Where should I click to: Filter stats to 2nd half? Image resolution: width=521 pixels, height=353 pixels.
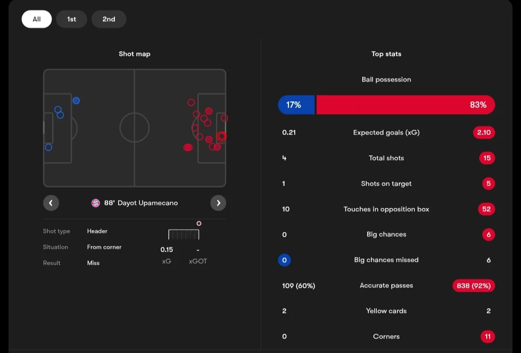point(109,19)
